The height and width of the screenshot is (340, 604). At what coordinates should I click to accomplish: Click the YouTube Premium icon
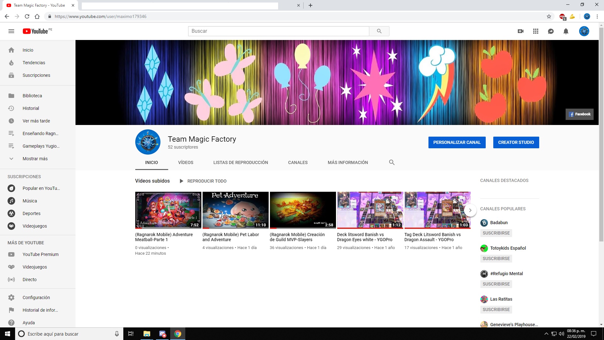(x=11, y=254)
